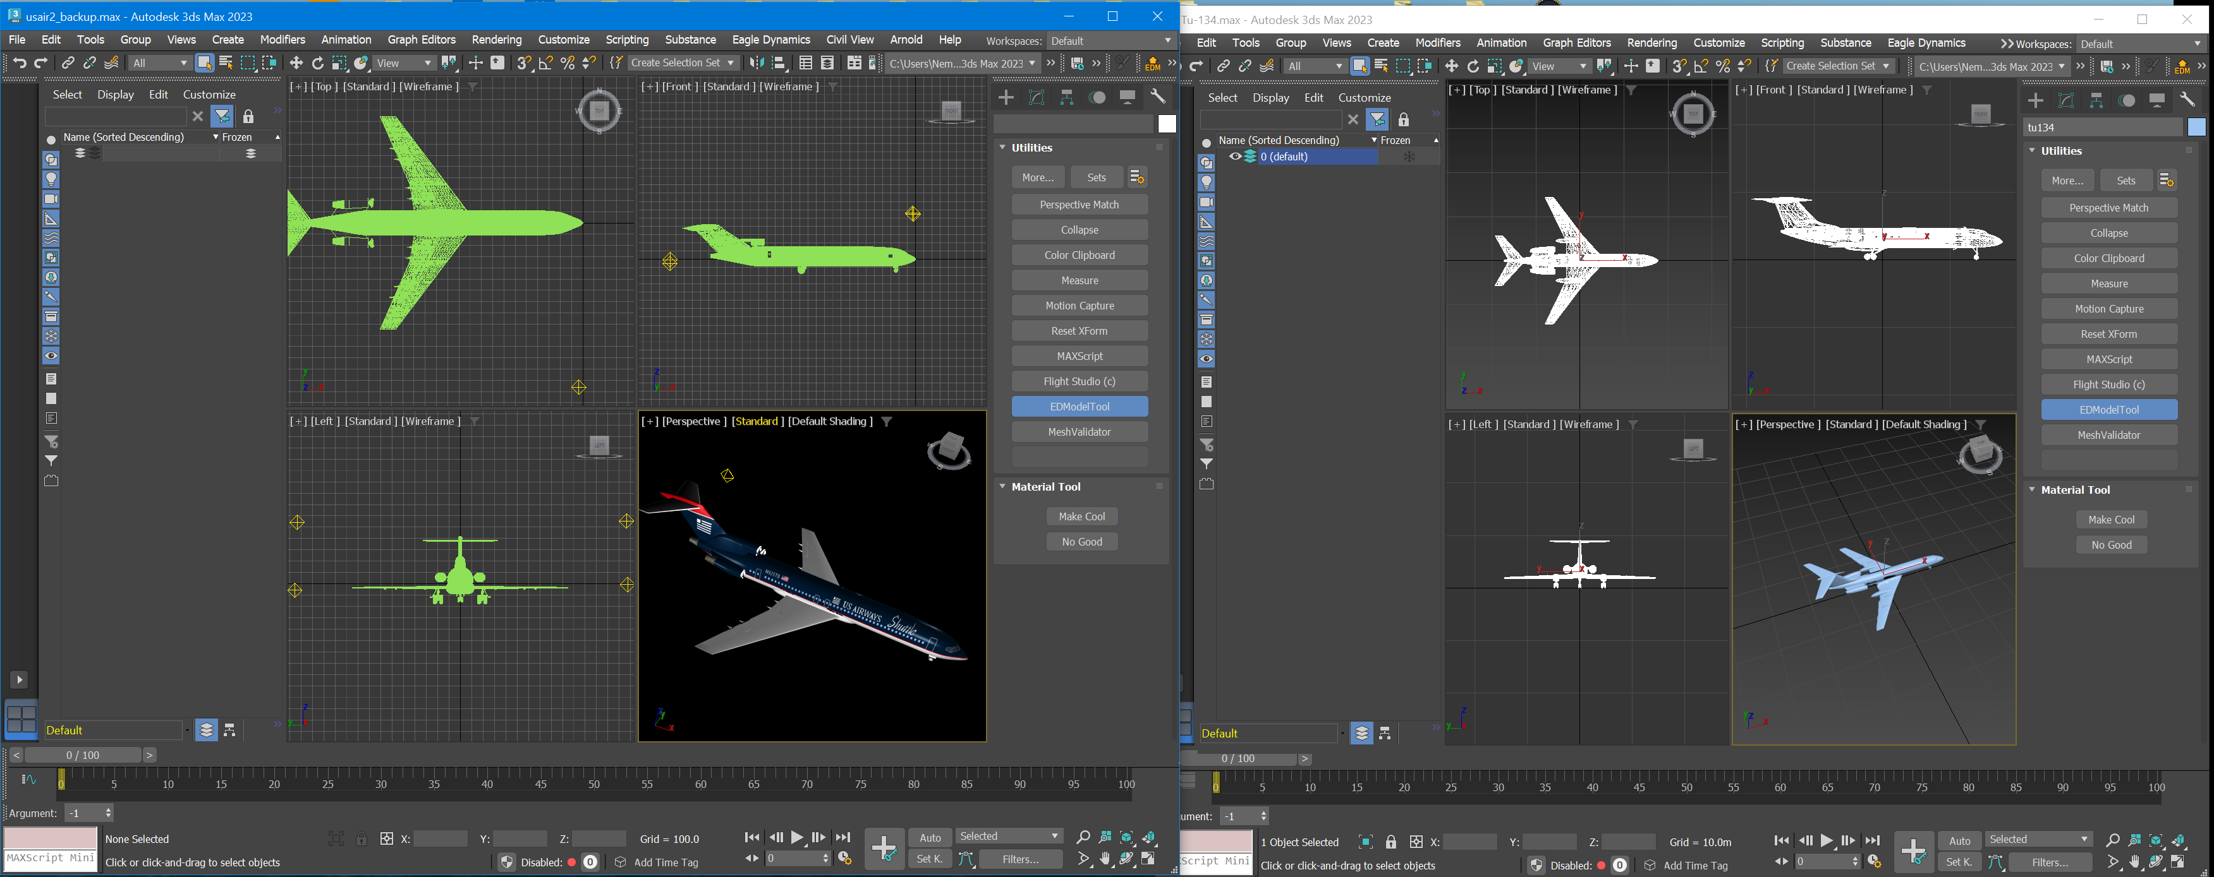This screenshot has width=2214, height=877.
Task: Click the tu134 object name field
Action: pos(2102,127)
